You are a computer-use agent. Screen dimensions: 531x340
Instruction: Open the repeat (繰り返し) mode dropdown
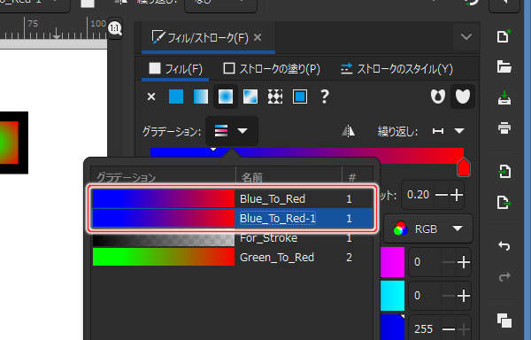[449, 131]
